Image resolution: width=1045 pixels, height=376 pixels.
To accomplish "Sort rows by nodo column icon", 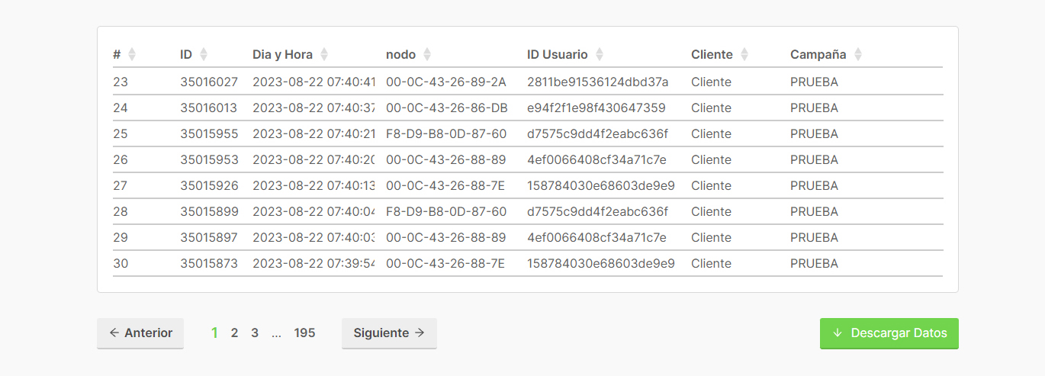I will (x=427, y=55).
